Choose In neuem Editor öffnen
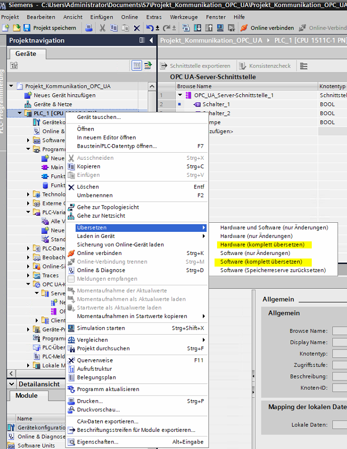The height and width of the screenshot is (449, 347). pyautogui.click(x=106, y=138)
